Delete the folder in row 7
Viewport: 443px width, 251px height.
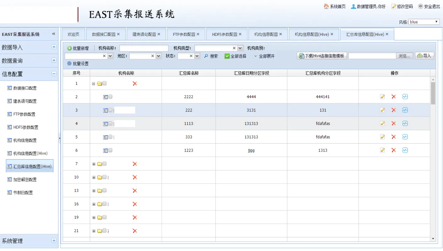(x=135, y=164)
